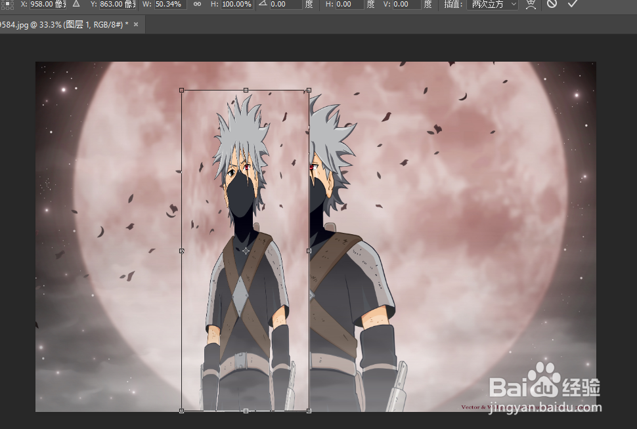Click the bottom-center transform handle

pos(246,411)
